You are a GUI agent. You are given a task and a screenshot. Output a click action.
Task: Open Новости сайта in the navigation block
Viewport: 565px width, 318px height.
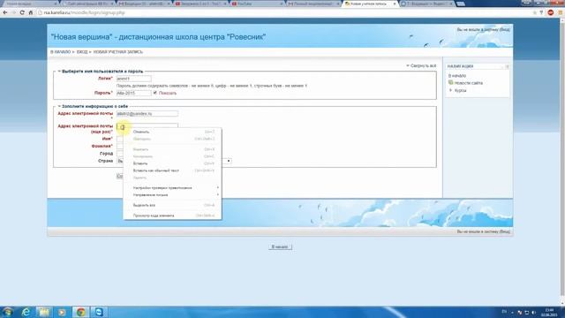click(x=469, y=83)
